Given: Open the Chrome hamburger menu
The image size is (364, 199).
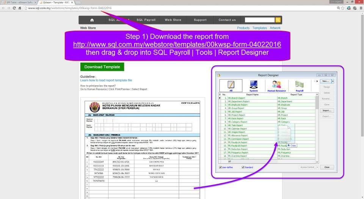Looking at the screenshot, I should [361, 8].
